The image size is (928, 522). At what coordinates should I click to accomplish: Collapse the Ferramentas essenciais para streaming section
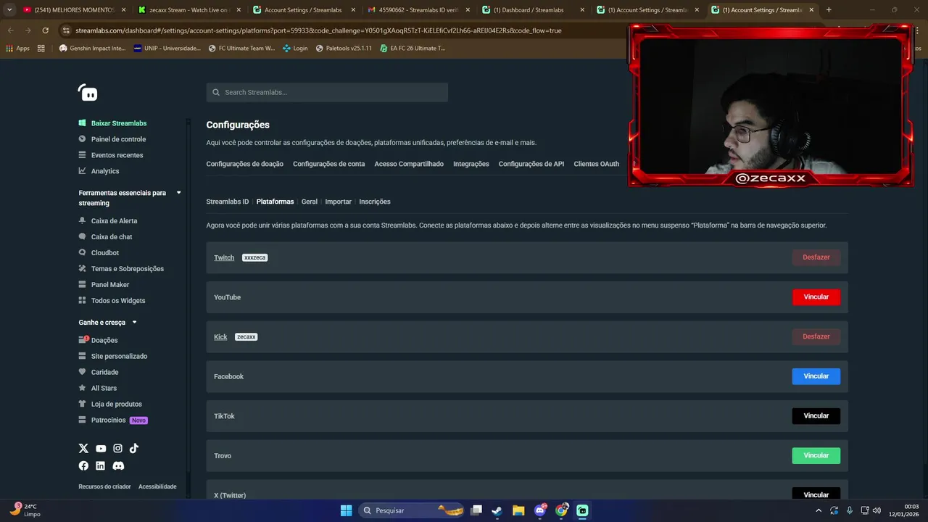178,193
